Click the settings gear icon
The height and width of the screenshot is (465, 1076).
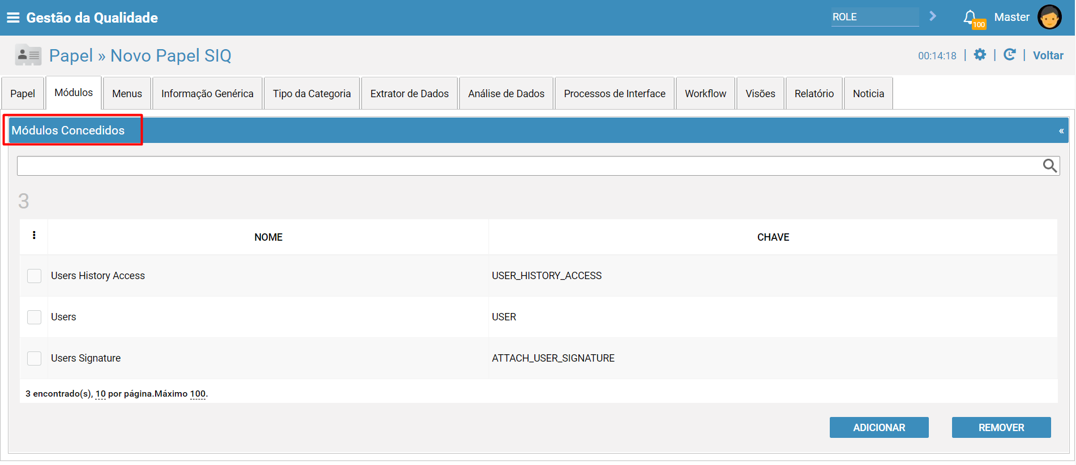point(980,55)
